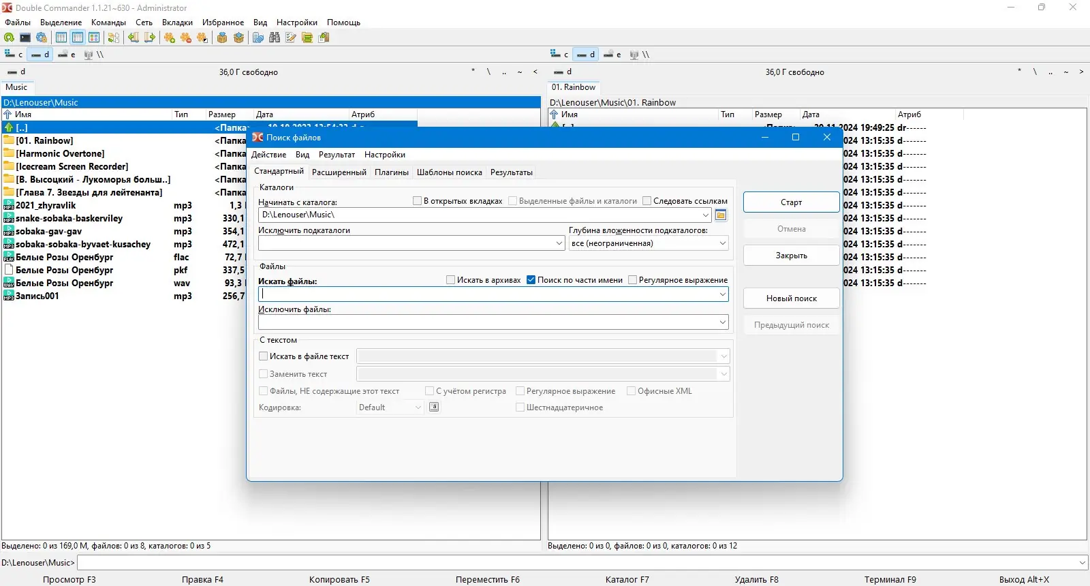1090x586 pixels.
Task: Open 'Результат' menu in search dialog
Action: point(337,155)
